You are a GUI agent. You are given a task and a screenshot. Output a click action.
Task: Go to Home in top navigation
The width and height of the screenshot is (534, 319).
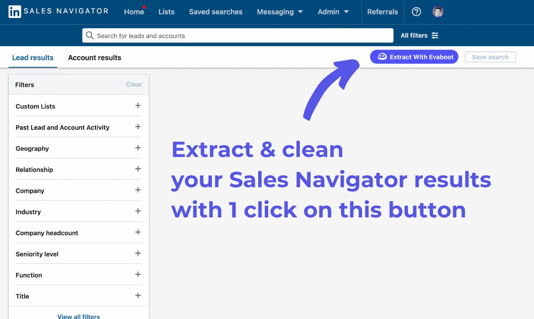click(134, 12)
